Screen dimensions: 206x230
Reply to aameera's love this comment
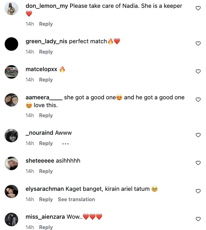46,116
